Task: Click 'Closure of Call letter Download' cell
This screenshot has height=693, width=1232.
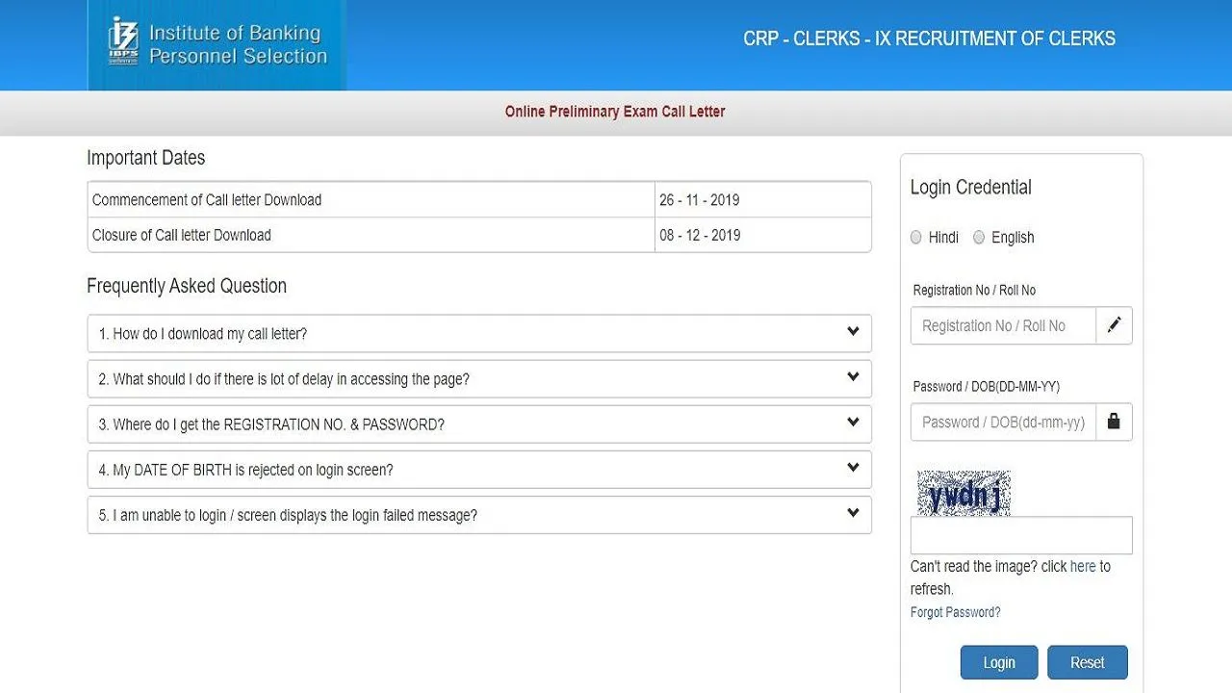Action: coord(371,235)
